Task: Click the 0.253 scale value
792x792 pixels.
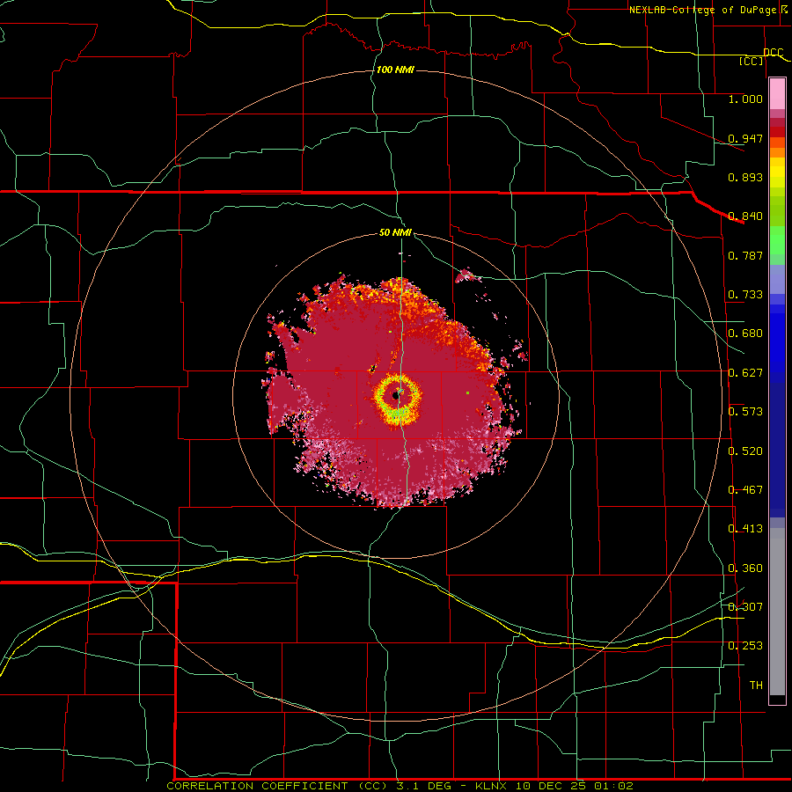Action: [745, 646]
